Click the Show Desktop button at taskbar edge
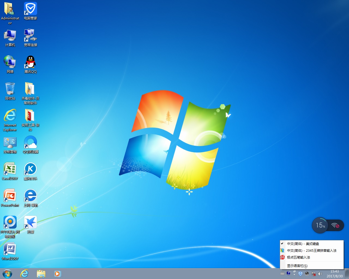 pyautogui.click(x=347, y=274)
